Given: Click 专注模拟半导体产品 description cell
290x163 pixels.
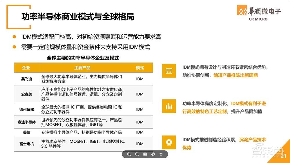Looking at the screenshot, I should click(81, 132).
